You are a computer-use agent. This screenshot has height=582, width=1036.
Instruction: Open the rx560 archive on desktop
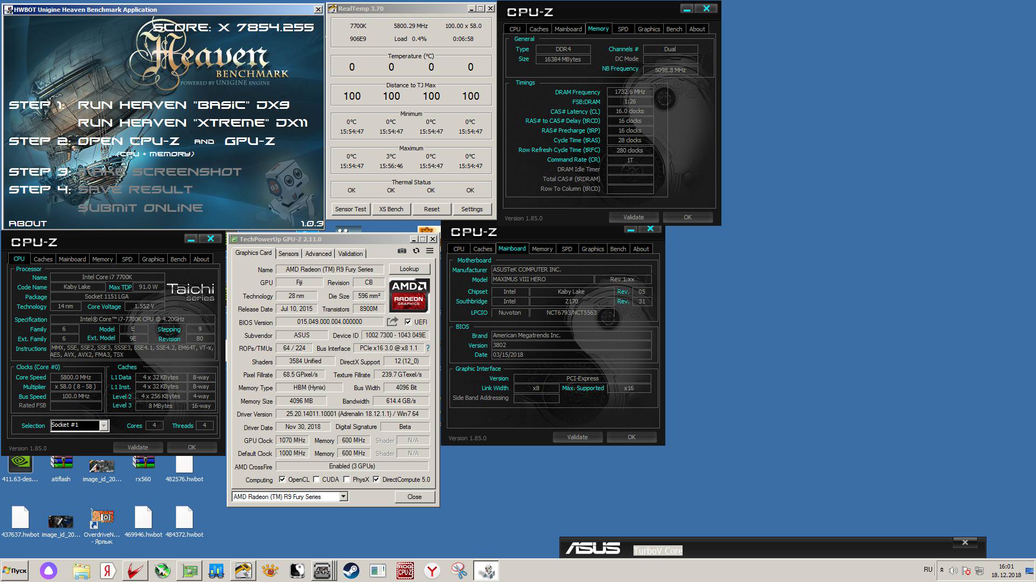[x=143, y=468]
